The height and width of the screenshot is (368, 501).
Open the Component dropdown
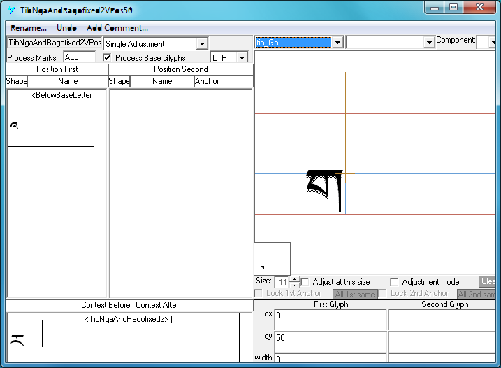pos(493,43)
